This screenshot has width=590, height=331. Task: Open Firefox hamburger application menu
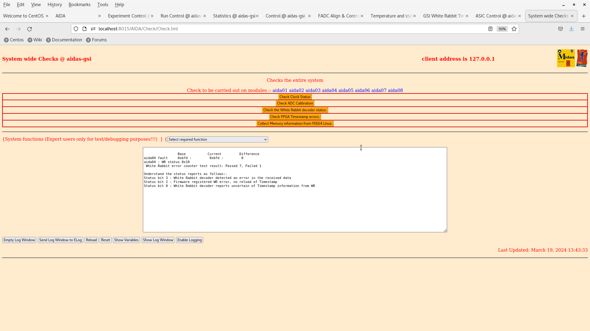(x=583, y=29)
